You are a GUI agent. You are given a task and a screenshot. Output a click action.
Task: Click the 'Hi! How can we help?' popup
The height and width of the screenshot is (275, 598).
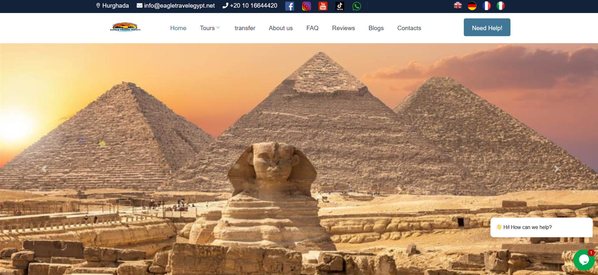coord(541,227)
